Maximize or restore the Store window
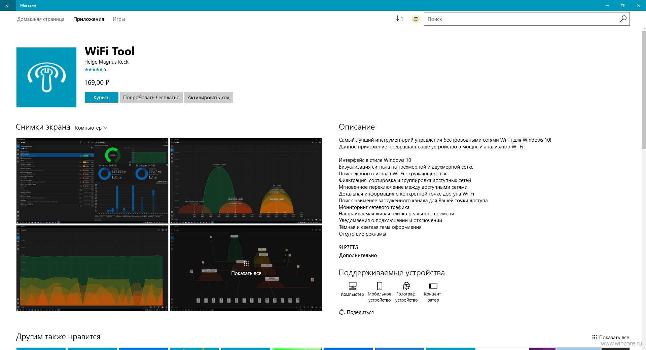The width and height of the screenshot is (646, 350). 622,5
